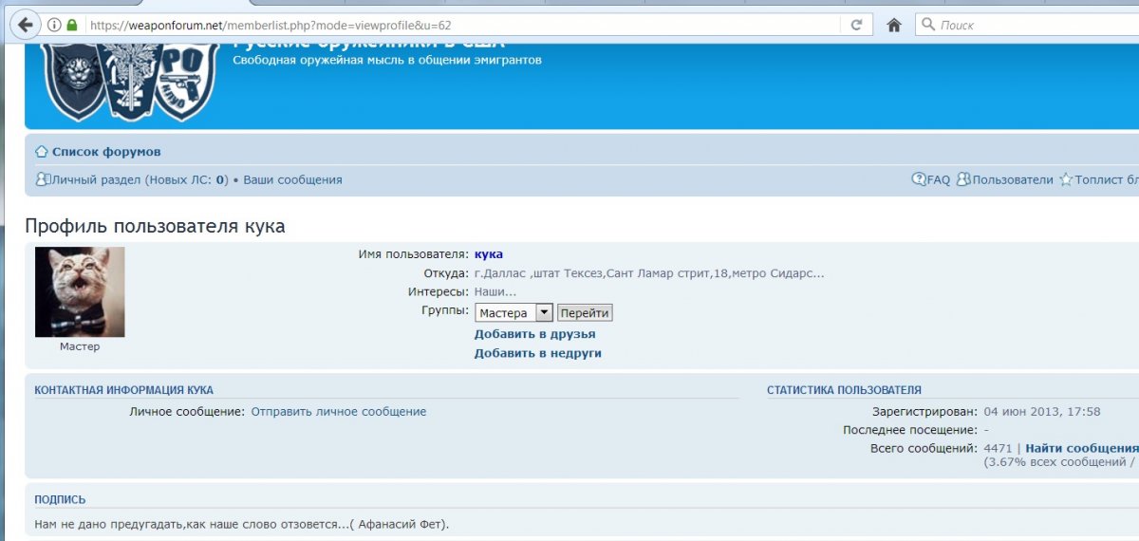Viewport: 1139px width, 541px height.
Task: Click the FAQ question mark icon
Action: (919, 179)
